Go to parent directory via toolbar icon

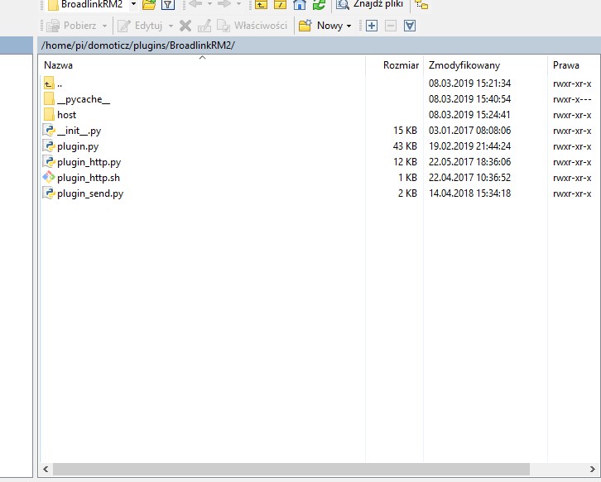point(261,4)
